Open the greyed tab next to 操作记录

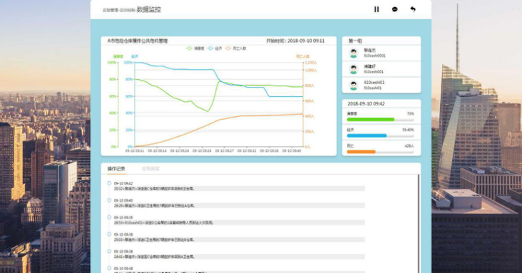[x=150, y=169]
